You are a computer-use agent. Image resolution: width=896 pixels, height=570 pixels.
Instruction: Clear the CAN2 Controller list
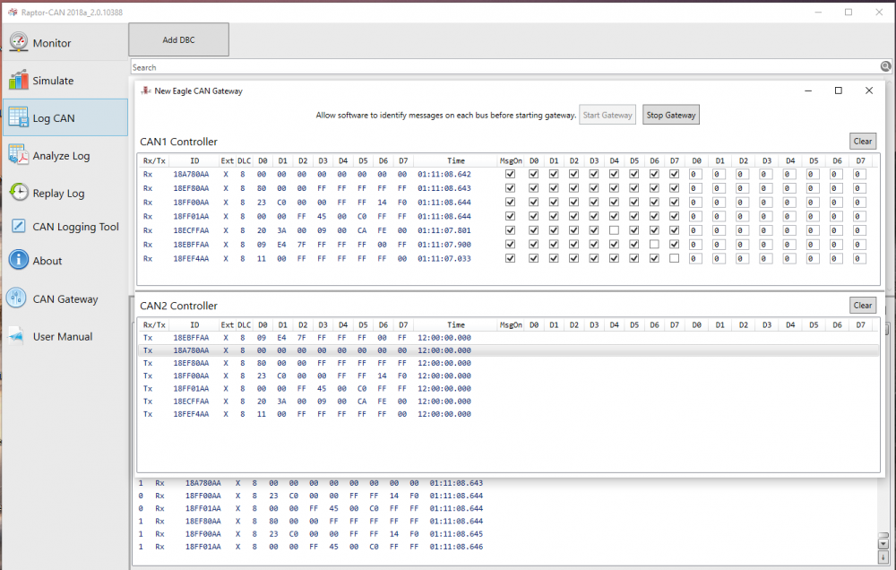coord(862,306)
